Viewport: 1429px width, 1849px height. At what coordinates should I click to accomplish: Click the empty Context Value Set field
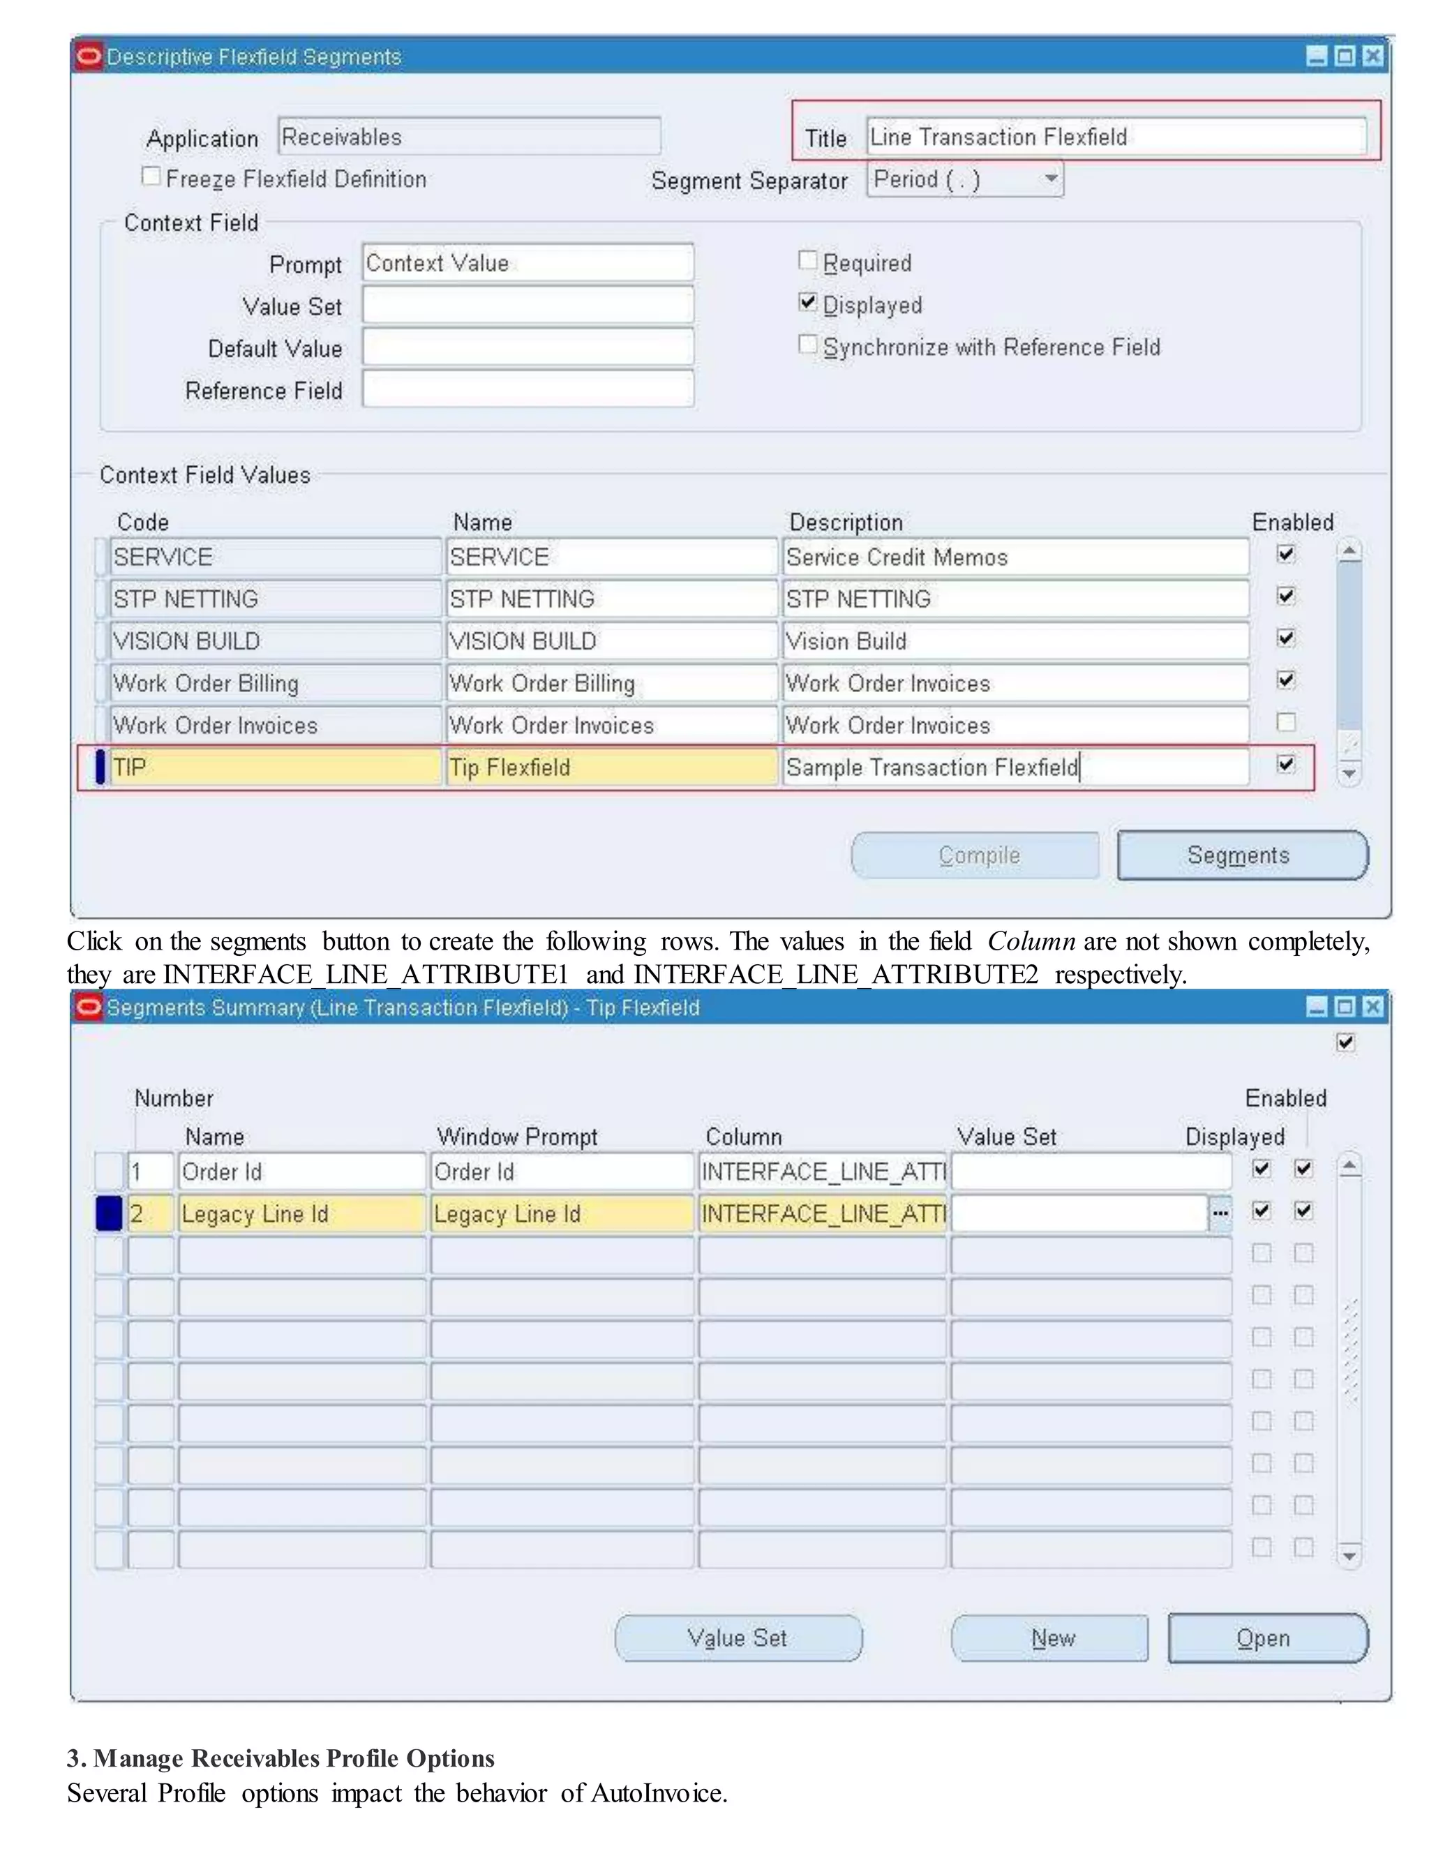pyautogui.click(x=528, y=305)
